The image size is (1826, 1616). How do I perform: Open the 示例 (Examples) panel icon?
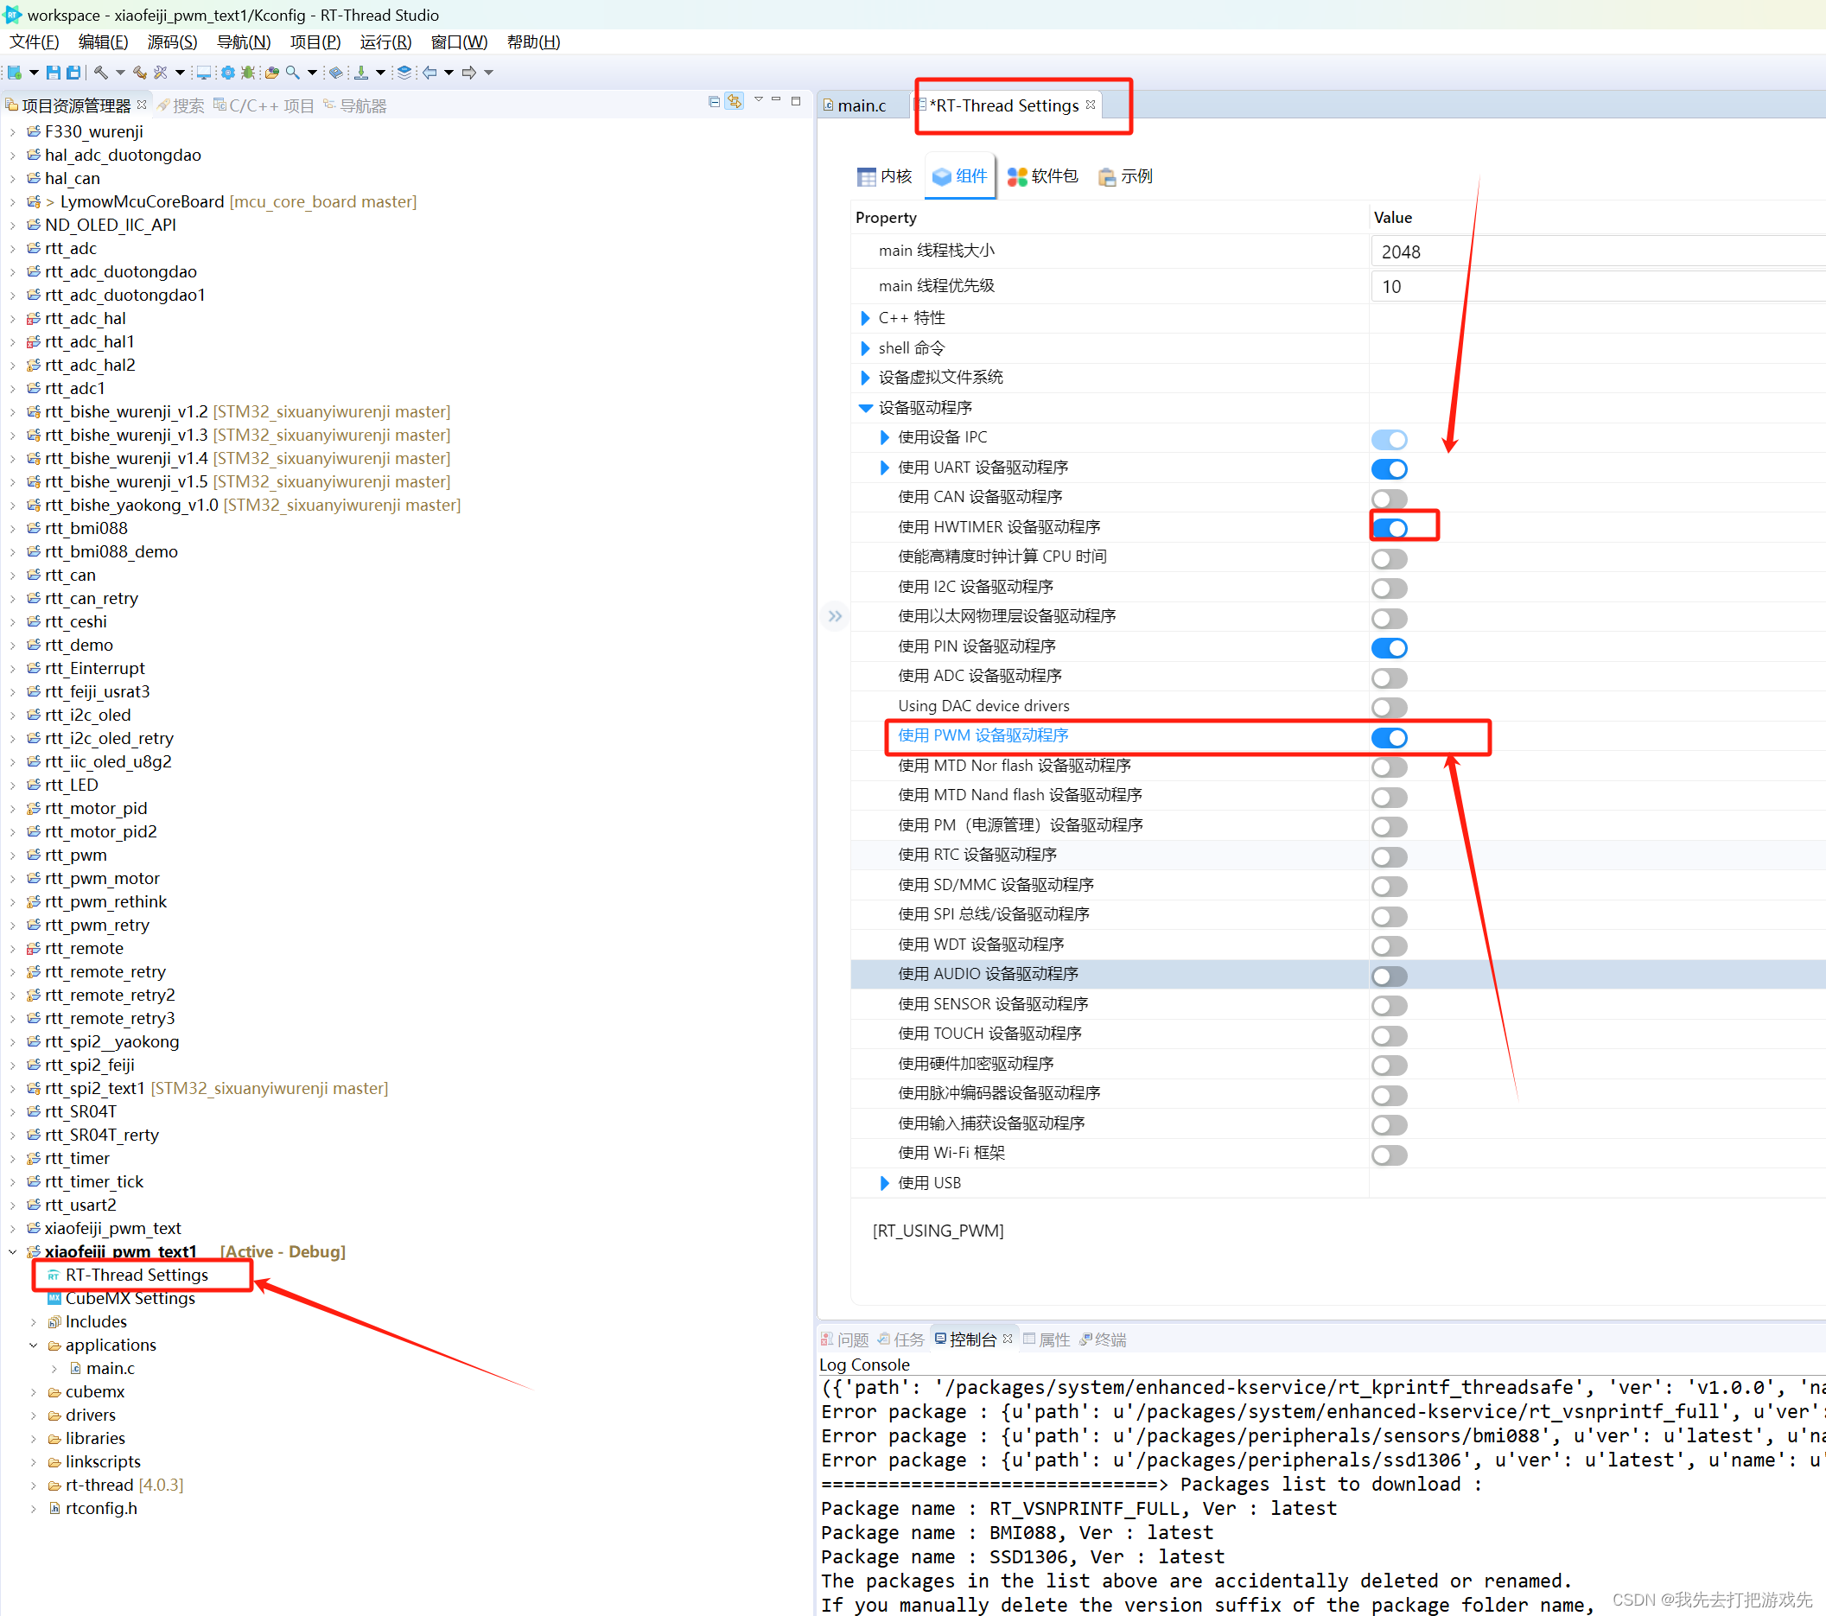pyautogui.click(x=1123, y=176)
